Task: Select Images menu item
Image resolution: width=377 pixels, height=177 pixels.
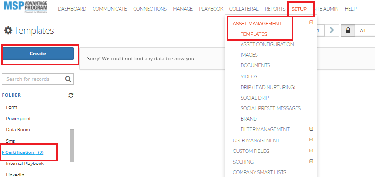Action: pos(249,55)
